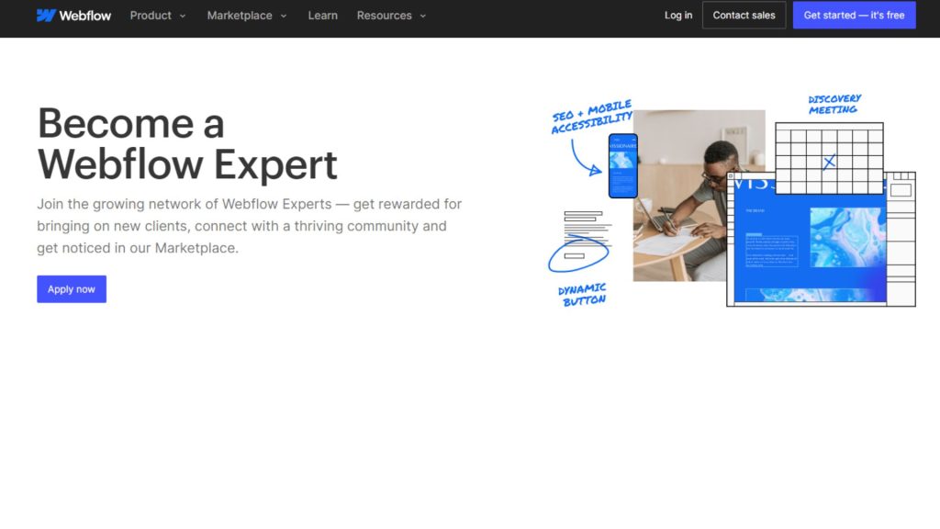
Task: Click the Become a Webflow Expert heading
Action: coord(187,144)
